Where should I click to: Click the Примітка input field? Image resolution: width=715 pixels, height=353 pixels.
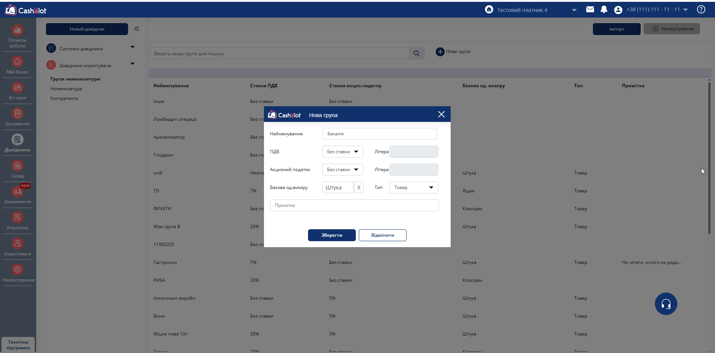[x=354, y=205]
